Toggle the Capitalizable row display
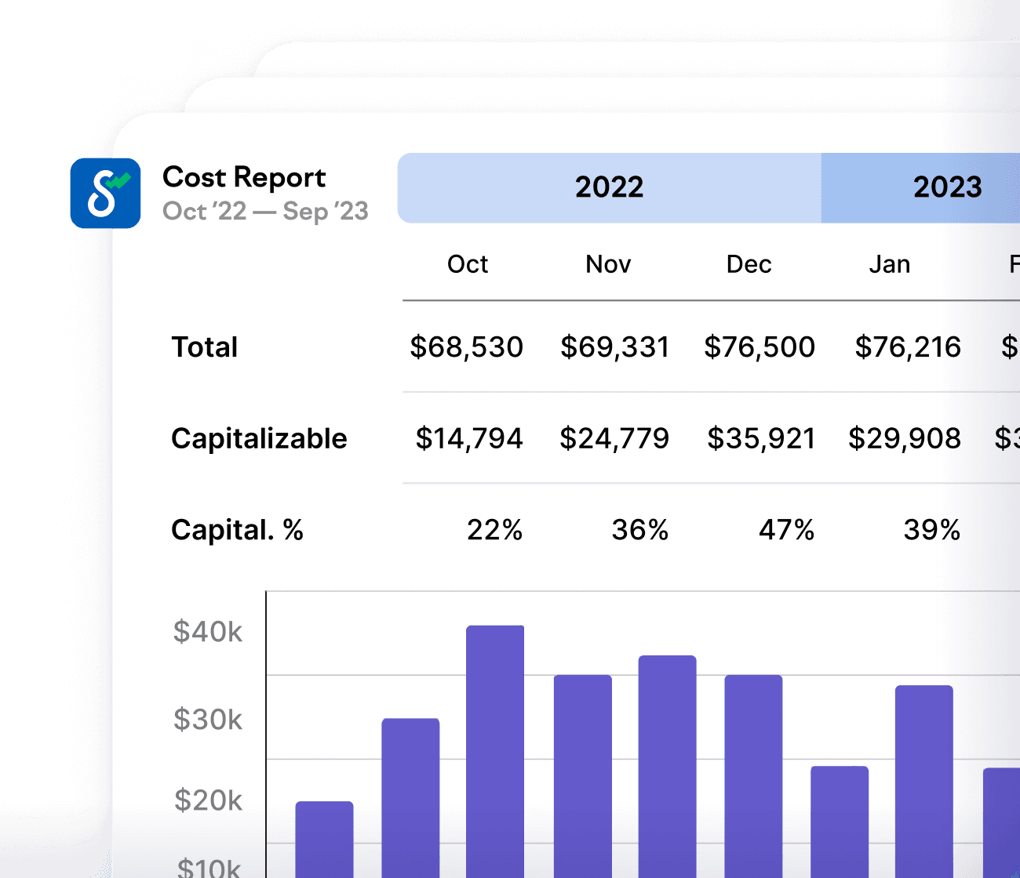The width and height of the screenshot is (1020, 878). click(259, 439)
